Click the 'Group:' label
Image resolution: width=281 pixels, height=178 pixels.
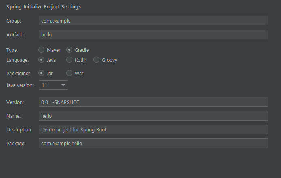[14, 21]
